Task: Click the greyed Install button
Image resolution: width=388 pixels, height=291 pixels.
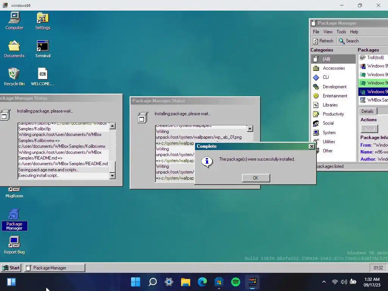Action: pyautogui.click(x=369, y=129)
